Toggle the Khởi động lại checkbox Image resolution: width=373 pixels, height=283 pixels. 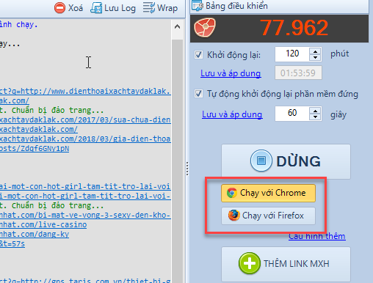198,54
